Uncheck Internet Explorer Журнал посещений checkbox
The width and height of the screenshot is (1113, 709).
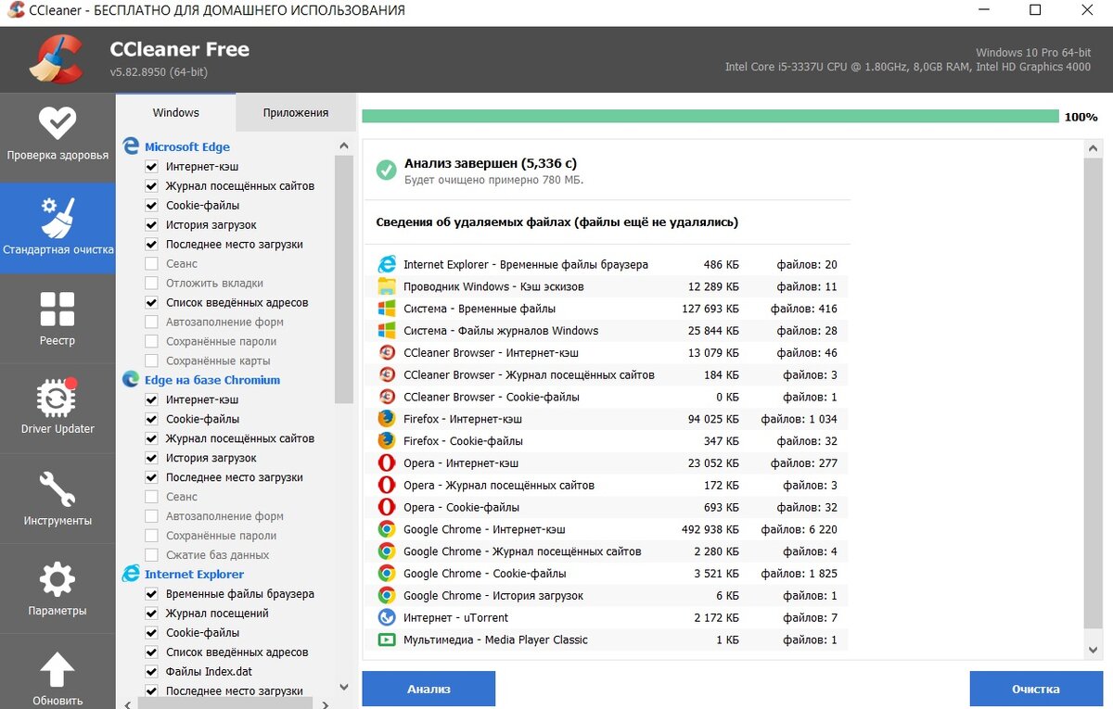pos(151,614)
